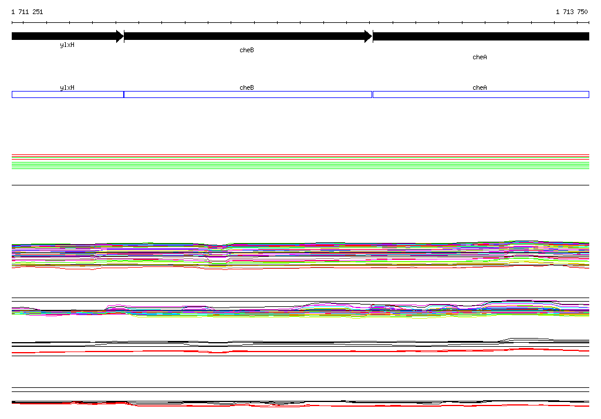Select the cheB blue outlined box
Image resolution: width=601 pixels, height=419 pixels.
pyautogui.click(x=248, y=94)
